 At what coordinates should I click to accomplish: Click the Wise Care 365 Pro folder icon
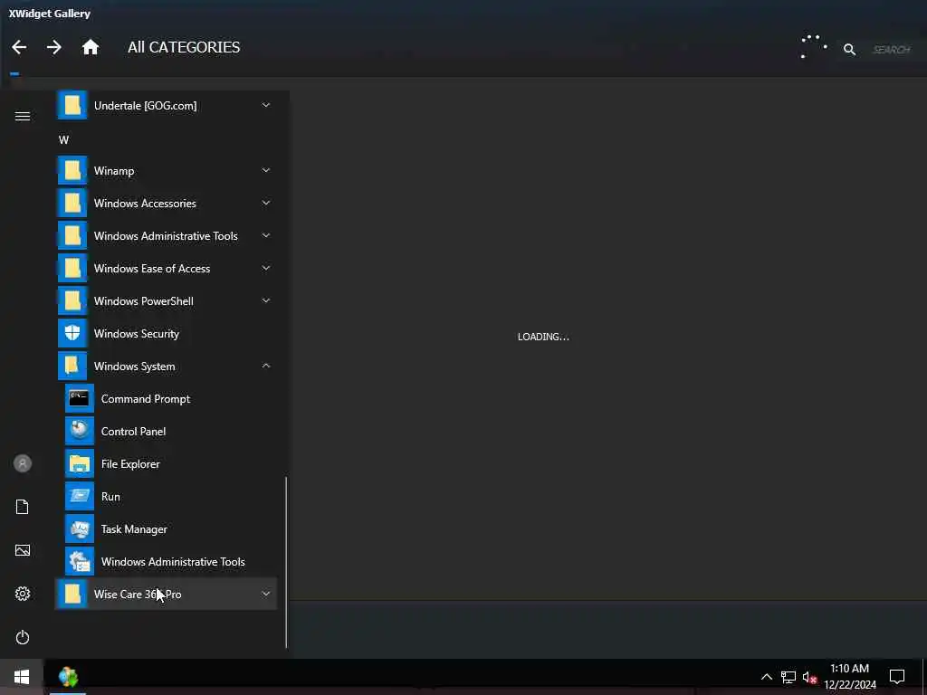[x=72, y=594]
